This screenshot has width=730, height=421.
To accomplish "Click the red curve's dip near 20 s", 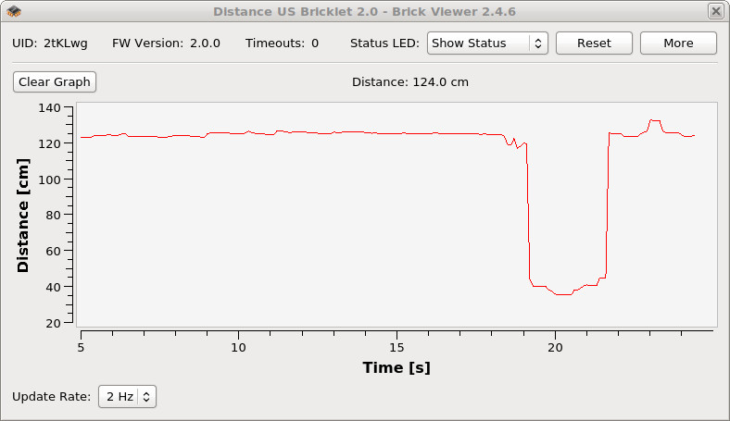I will tap(561, 294).
